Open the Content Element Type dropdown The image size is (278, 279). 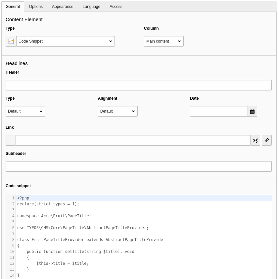point(66,41)
